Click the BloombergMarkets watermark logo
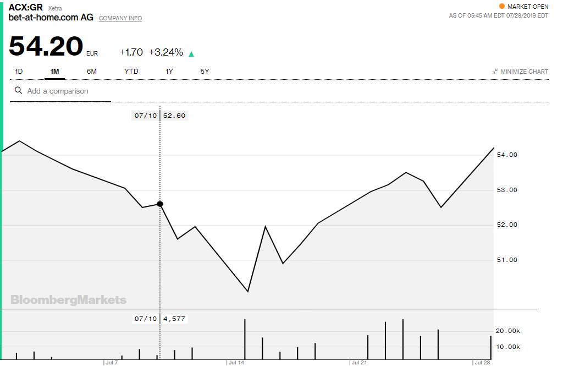The image size is (563, 366). tap(69, 300)
